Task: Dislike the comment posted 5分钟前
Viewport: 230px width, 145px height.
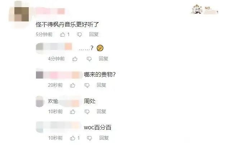Action: pyautogui.click(x=79, y=35)
